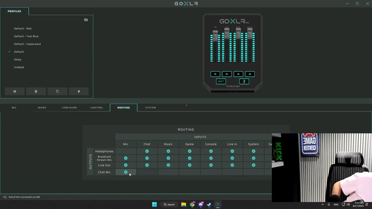Image resolution: width=372 pixels, height=209 pixels.
Task: Open the notifications bell icon
Action: tap(367, 204)
